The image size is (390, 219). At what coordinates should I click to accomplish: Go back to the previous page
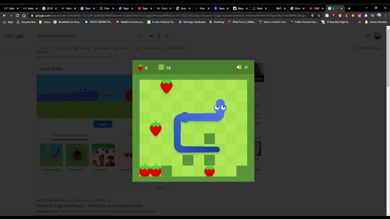[5, 16]
